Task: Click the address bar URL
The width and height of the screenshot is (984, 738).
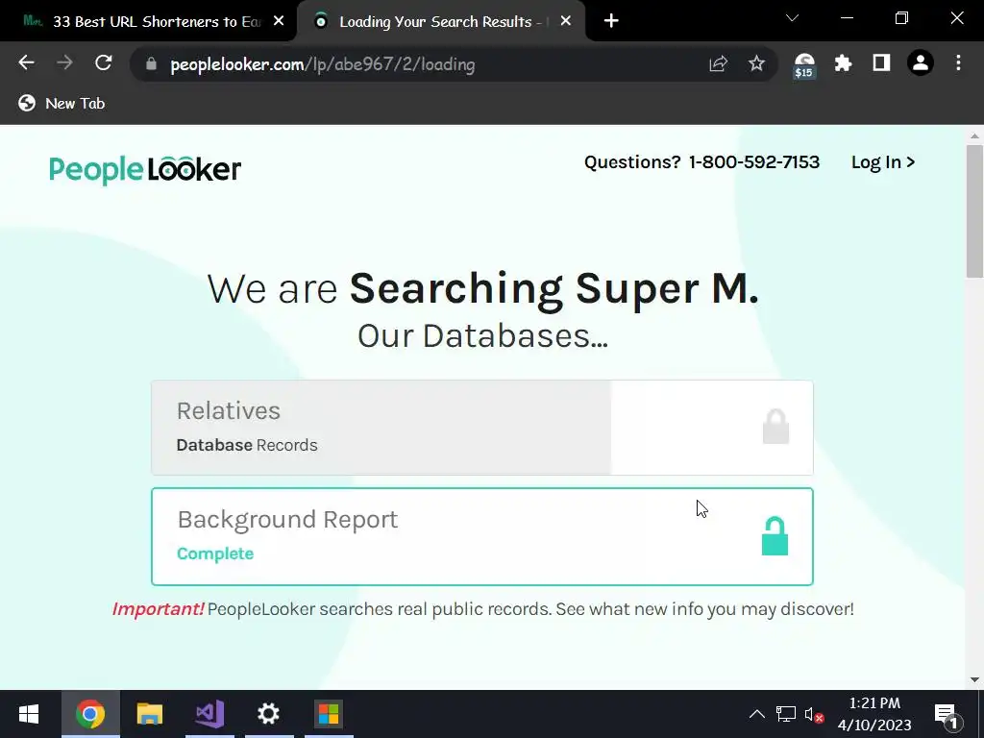Action: tap(323, 64)
